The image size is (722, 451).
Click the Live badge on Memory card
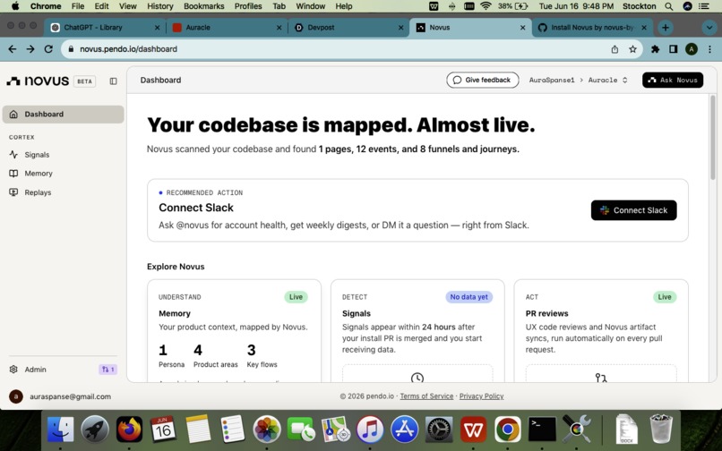(x=296, y=297)
